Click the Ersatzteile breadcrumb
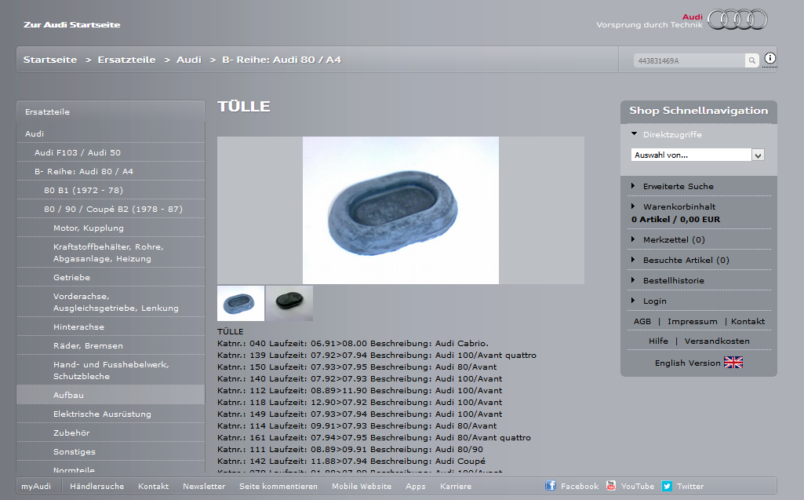Image resolution: width=804 pixels, height=500 pixels. click(x=126, y=60)
